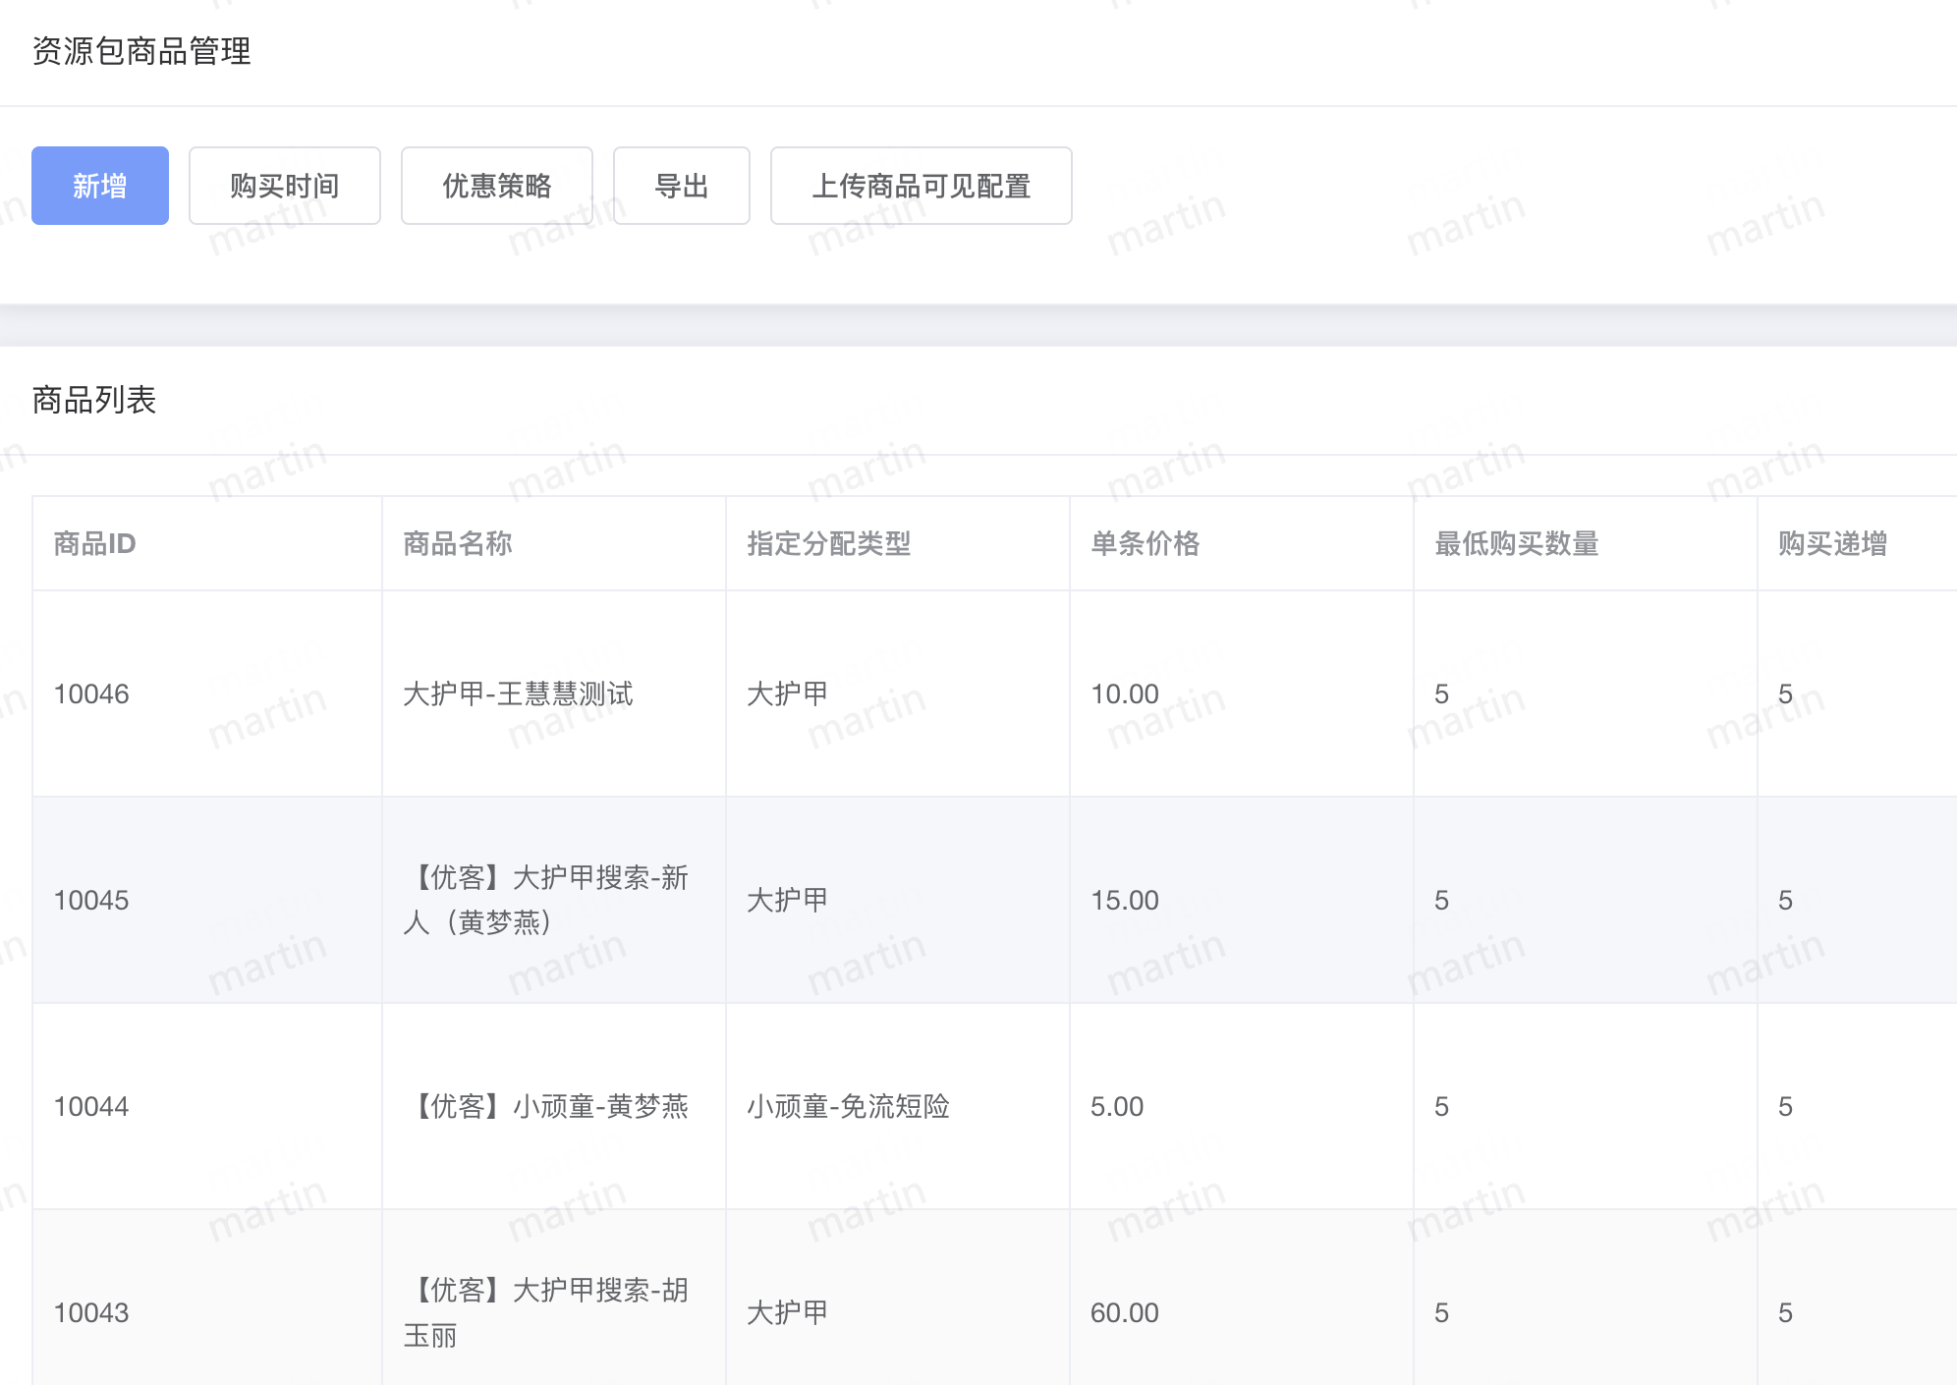Click the 60.00 price cell
This screenshot has height=1385, width=1957.
point(1124,1312)
